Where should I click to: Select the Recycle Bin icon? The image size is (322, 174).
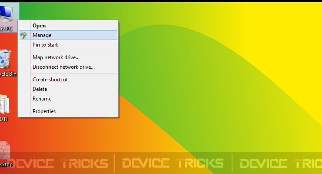[x=5, y=59]
